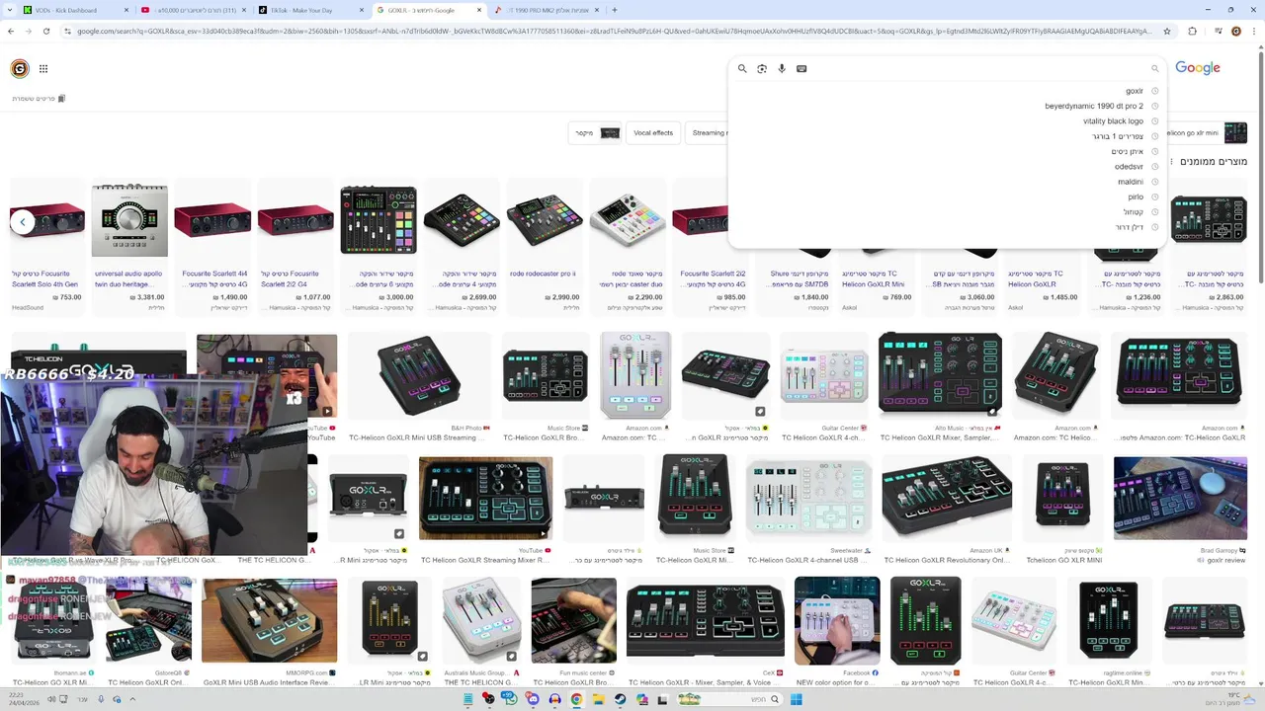Click the search magnifier icon in the search box
The width and height of the screenshot is (1265, 711).
[742, 69]
